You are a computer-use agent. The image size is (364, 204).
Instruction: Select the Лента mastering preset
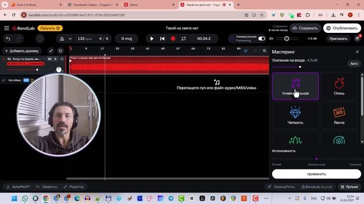(x=339, y=116)
